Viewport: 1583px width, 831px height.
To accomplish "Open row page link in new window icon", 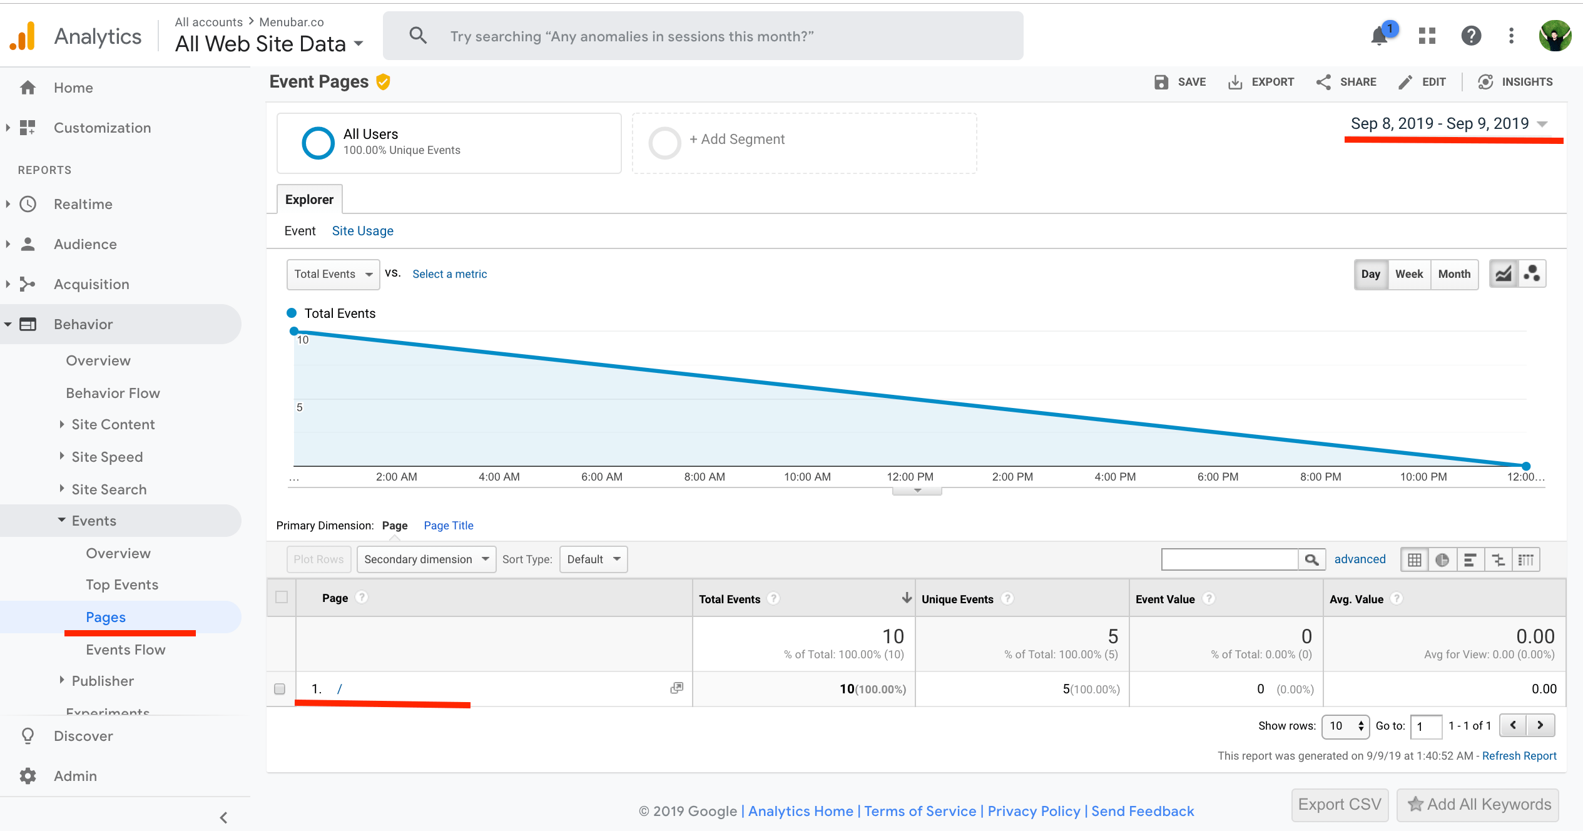I will 676,688.
